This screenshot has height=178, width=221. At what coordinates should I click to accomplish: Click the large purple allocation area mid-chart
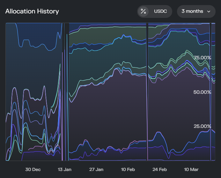click(x=128, y=105)
